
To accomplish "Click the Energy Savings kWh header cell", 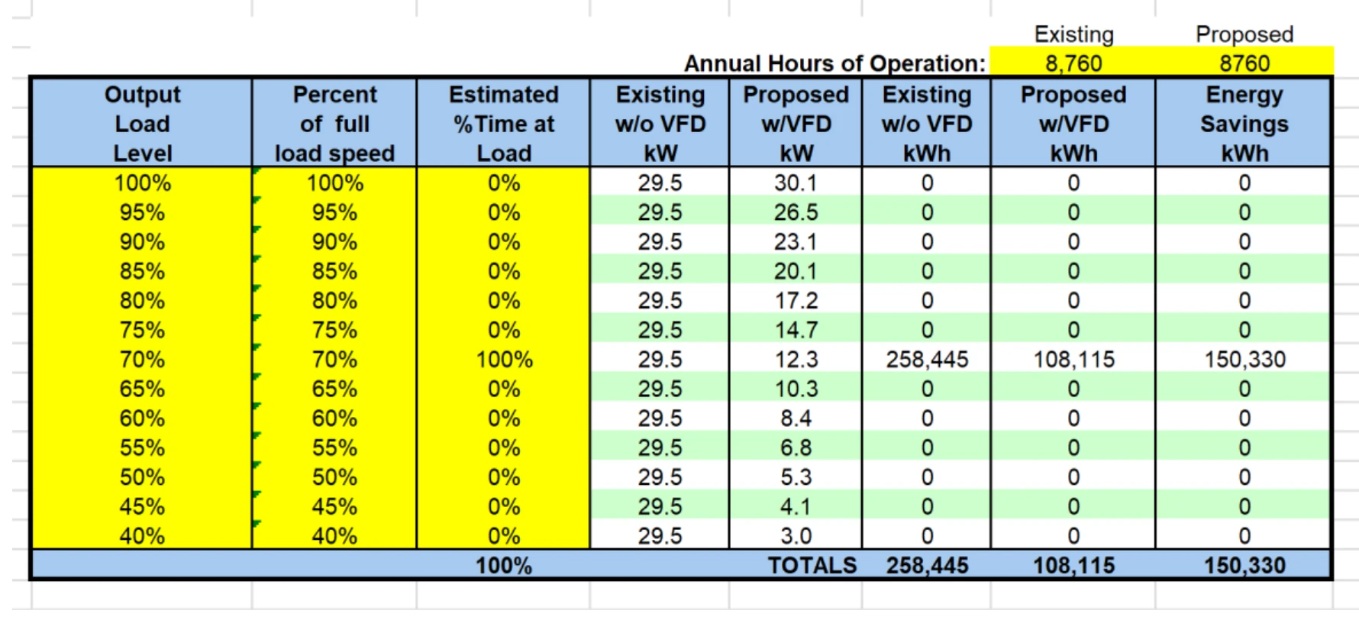I will (1244, 123).
